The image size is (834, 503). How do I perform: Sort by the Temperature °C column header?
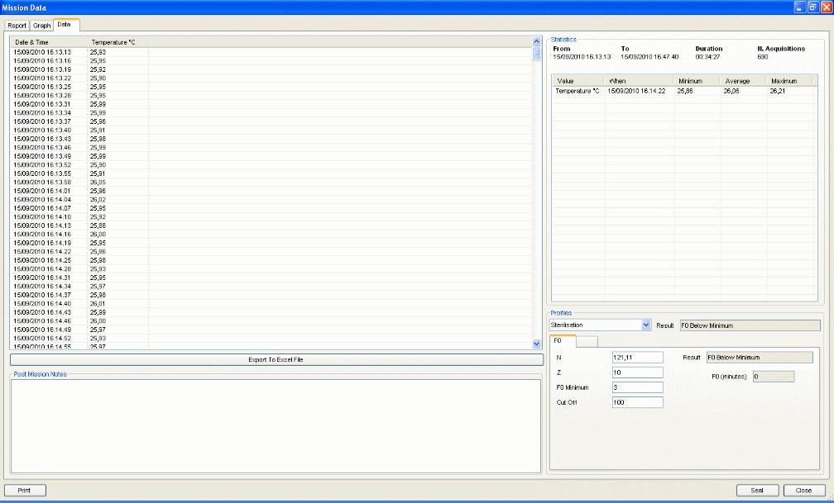(x=117, y=41)
